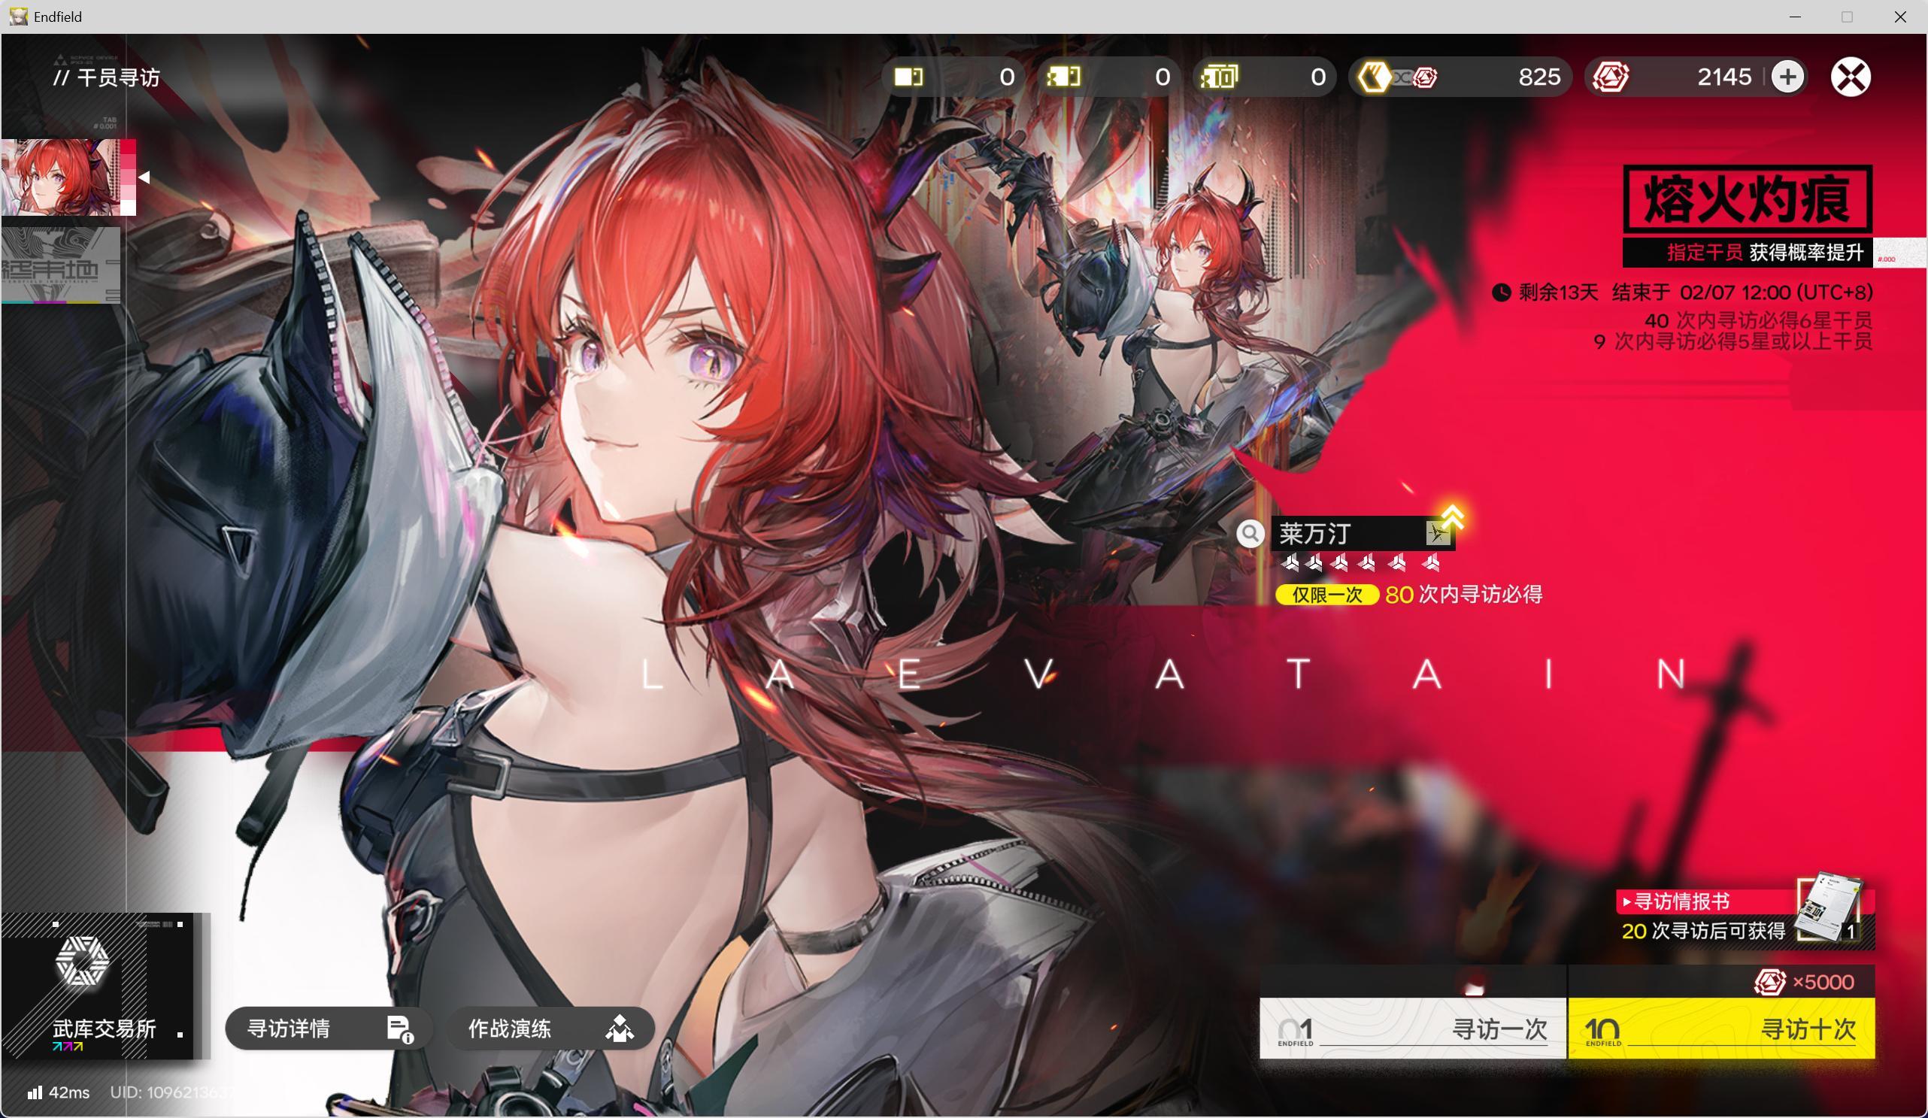Click the 825 gold currency exchange icon

[1375, 77]
